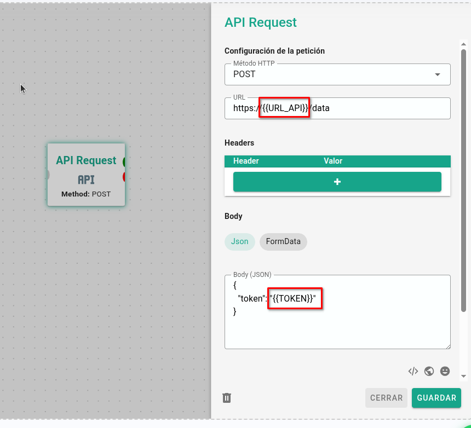
Task: Click the code brackets variable icon
Action: [x=413, y=371]
